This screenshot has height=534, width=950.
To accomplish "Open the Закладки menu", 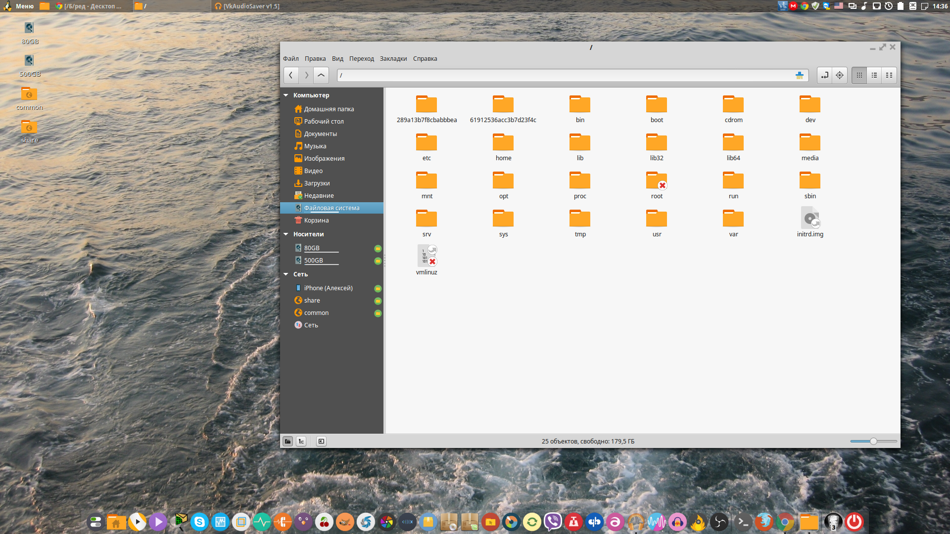I will [x=393, y=58].
